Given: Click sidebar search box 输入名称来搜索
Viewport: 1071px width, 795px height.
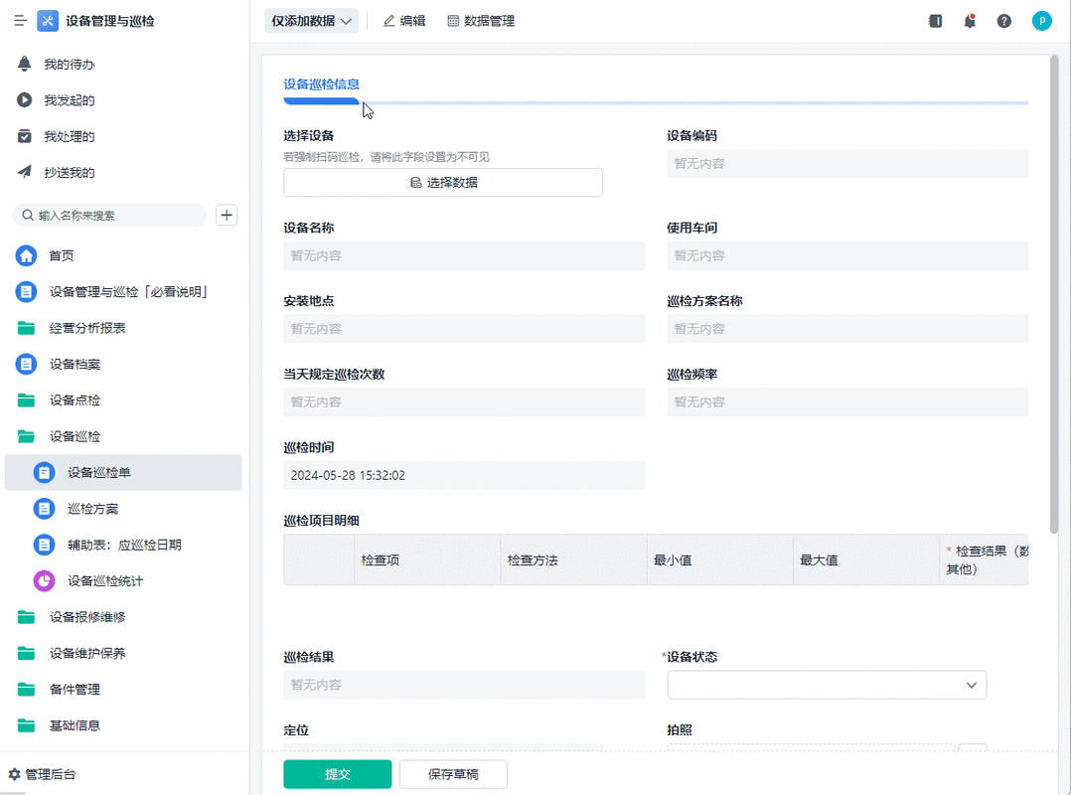Looking at the screenshot, I should (109, 215).
